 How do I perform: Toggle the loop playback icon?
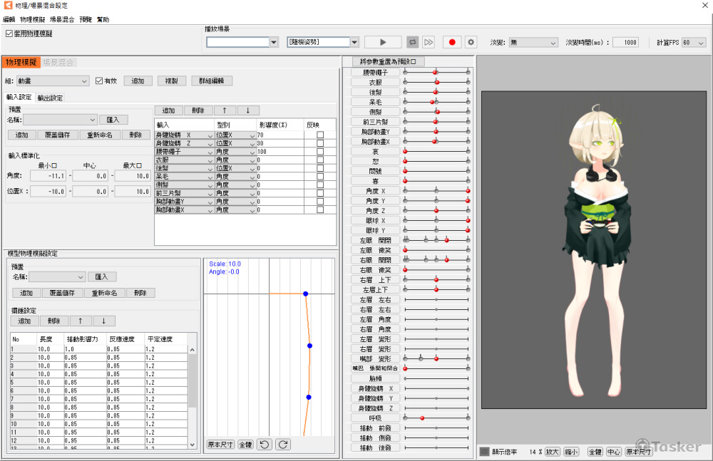coord(413,43)
